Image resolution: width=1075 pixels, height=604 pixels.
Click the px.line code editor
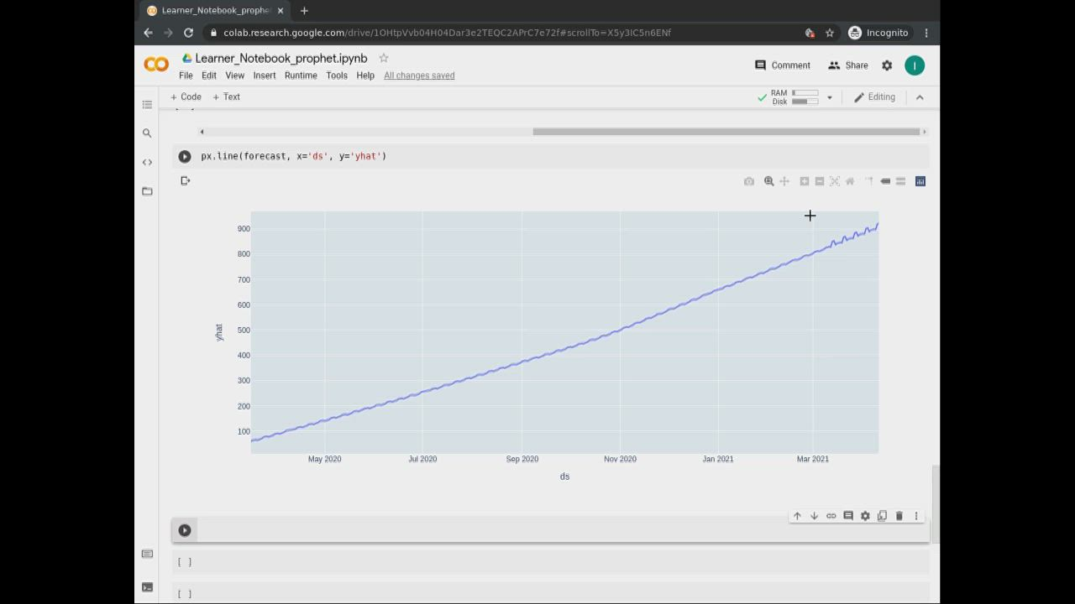[x=563, y=156]
